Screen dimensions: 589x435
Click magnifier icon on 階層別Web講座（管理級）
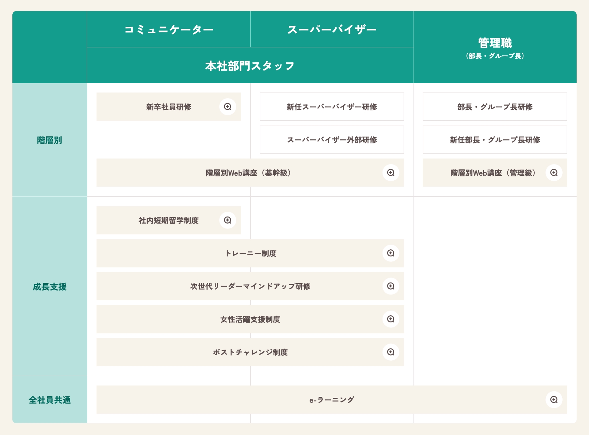554,173
